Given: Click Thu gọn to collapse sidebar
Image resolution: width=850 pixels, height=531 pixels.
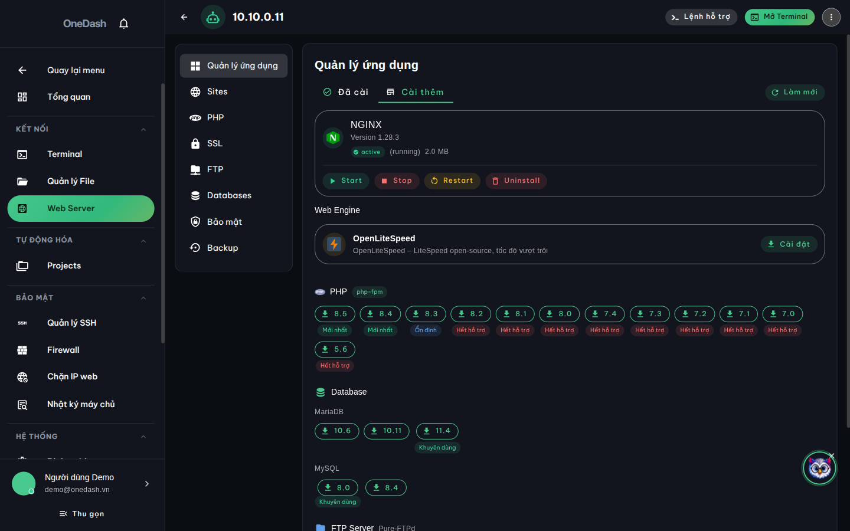Looking at the screenshot, I should point(82,514).
